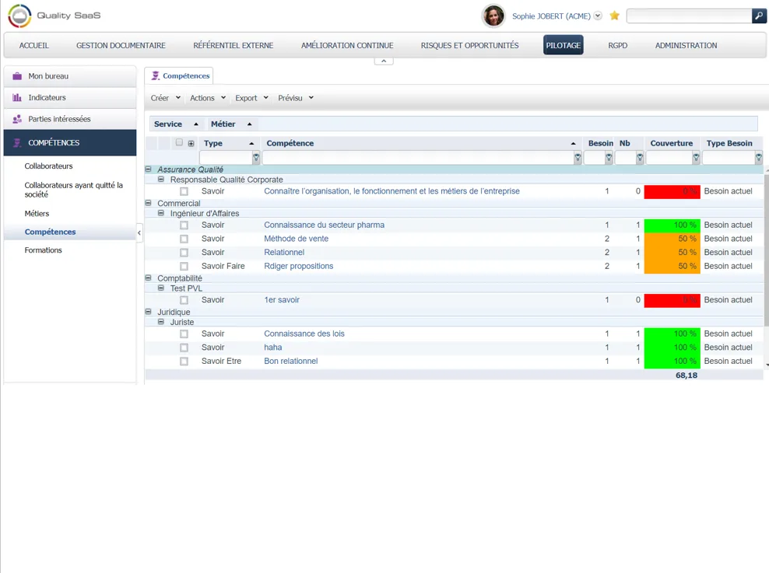The width and height of the screenshot is (769, 573).
Task: Click the COMPÉTENCES sidebar icon
Action: (x=17, y=142)
